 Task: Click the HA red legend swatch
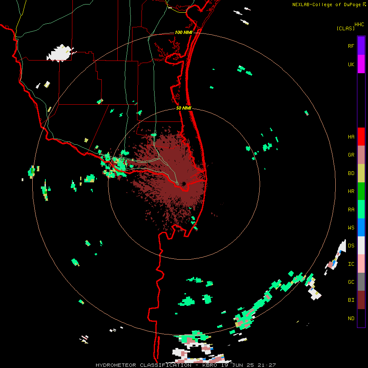[x=361, y=137]
